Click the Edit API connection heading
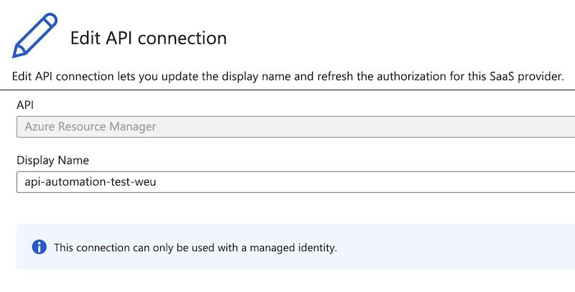The height and width of the screenshot is (292, 575). tap(149, 38)
